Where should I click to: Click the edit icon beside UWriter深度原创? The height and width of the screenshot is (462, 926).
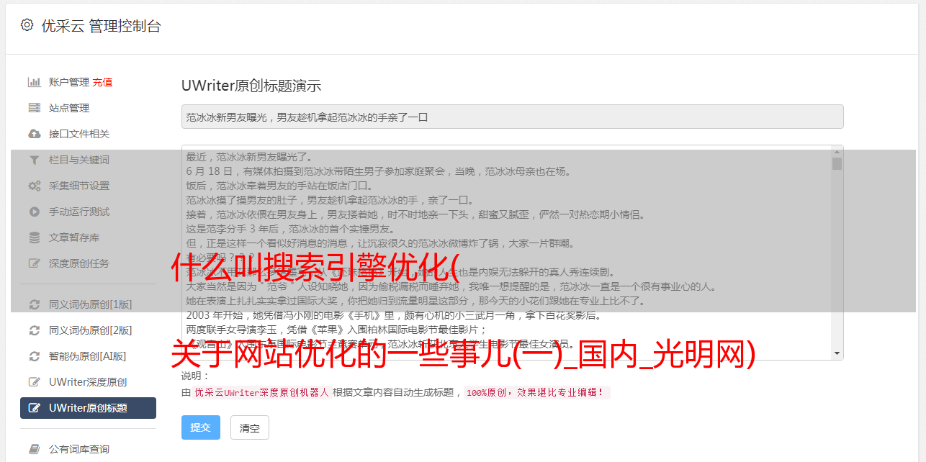click(x=34, y=382)
